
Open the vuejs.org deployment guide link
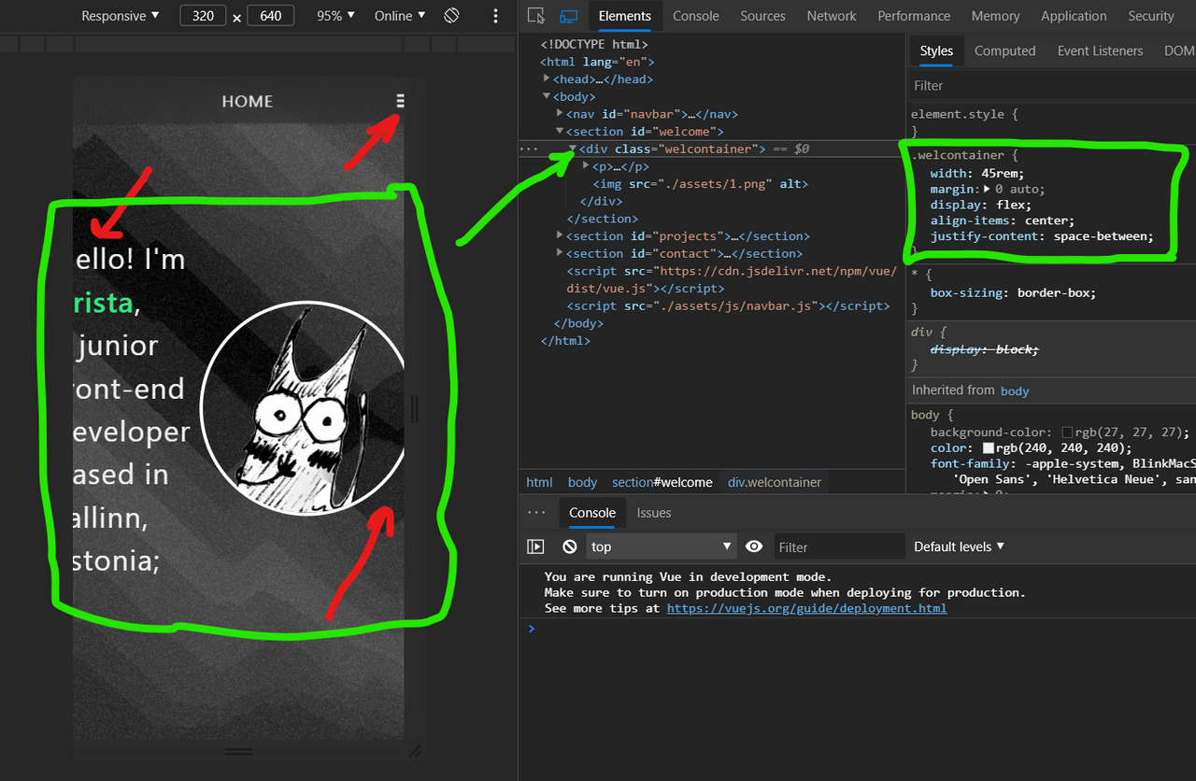click(x=806, y=608)
